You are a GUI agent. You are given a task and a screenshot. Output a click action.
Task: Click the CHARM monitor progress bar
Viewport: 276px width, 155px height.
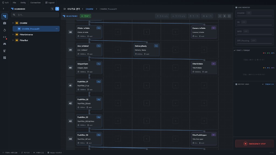[254, 16]
